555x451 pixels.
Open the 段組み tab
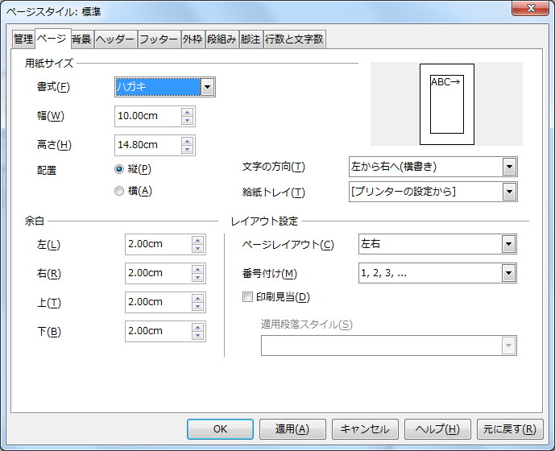point(222,39)
